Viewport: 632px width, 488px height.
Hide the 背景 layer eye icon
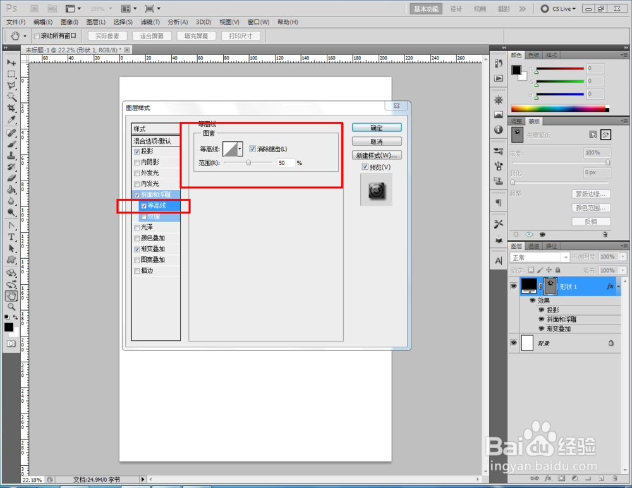pos(513,343)
